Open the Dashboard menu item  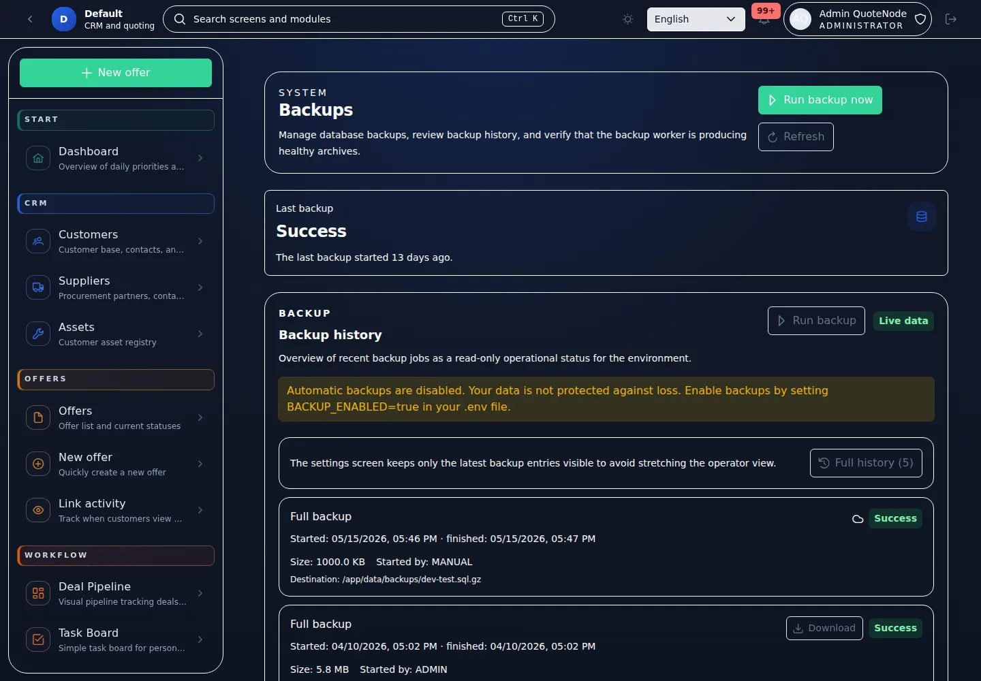tap(116, 158)
